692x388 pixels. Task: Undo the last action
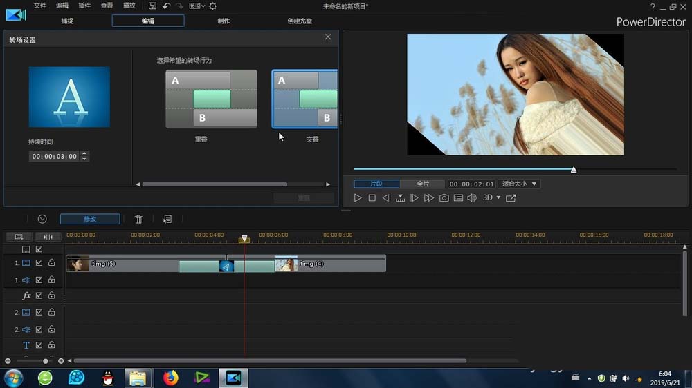pyautogui.click(x=166, y=6)
